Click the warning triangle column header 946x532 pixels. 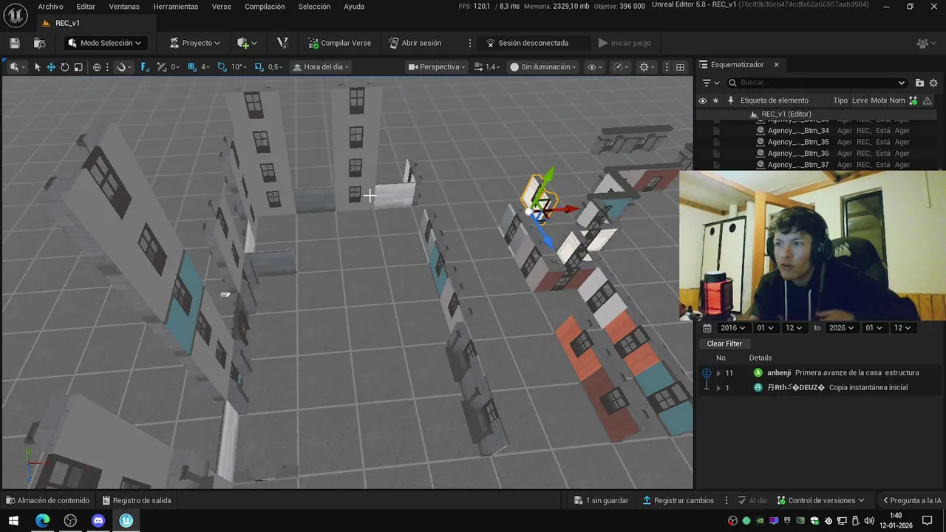pos(927,100)
